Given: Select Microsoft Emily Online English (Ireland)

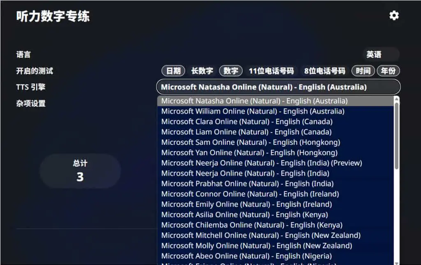Looking at the screenshot, I should pyautogui.click(x=276, y=204).
